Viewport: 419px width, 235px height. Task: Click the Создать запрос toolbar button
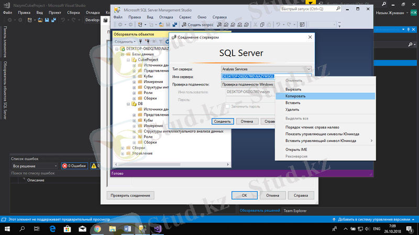(x=199, y=25)
